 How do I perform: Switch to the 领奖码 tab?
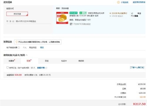tap(81, 61)
